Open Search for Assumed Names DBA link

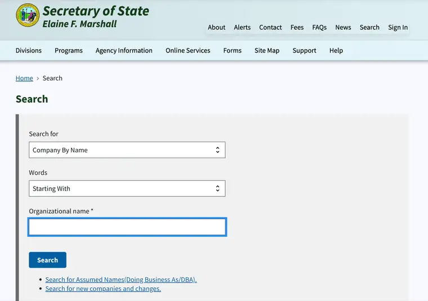121,280
